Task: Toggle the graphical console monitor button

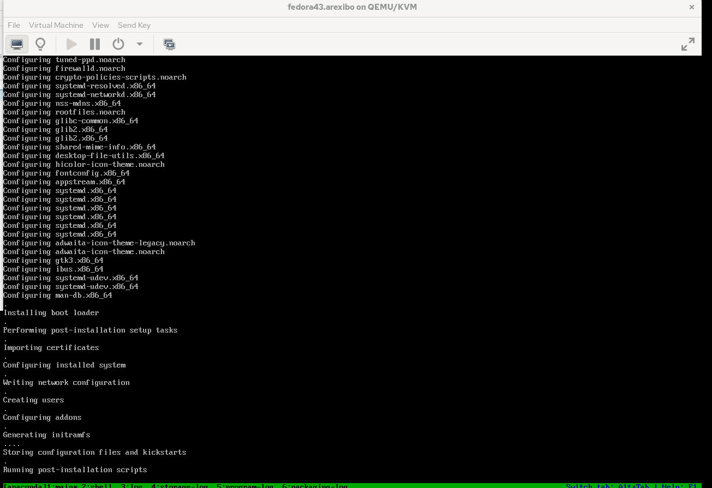Action: click(17, 44)
